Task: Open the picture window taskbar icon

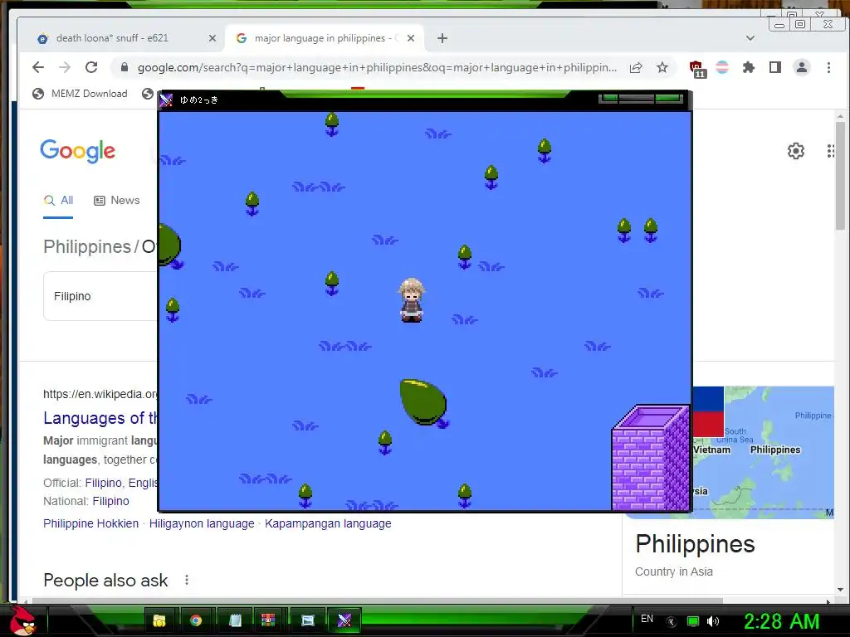Action: (307, 620)
